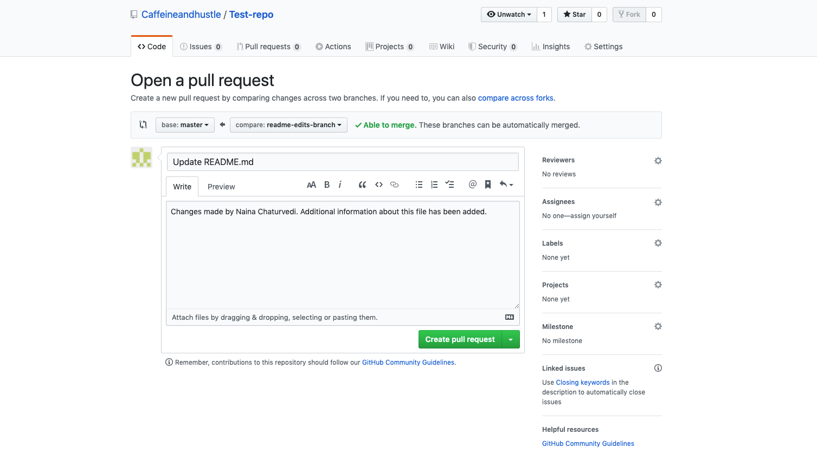
Task: Click the pull request title field
Action: [x=343, y=162]
